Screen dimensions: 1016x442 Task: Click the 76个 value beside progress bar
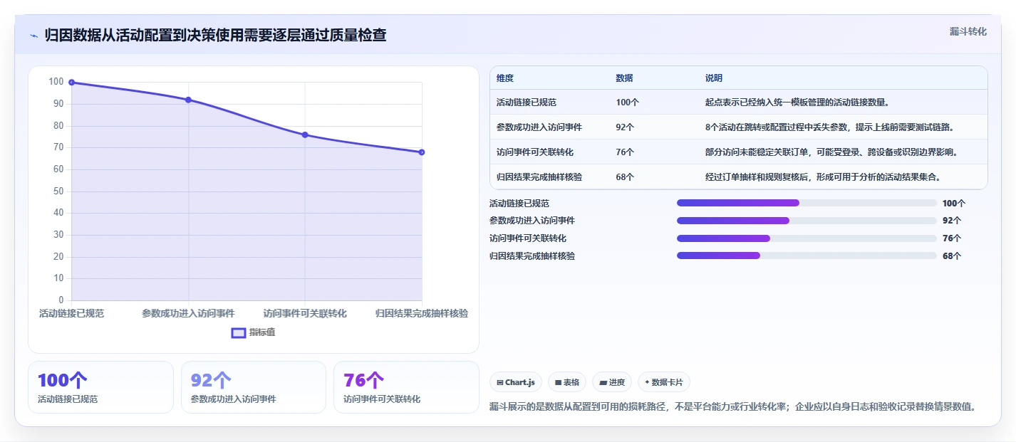pos(952,238)
